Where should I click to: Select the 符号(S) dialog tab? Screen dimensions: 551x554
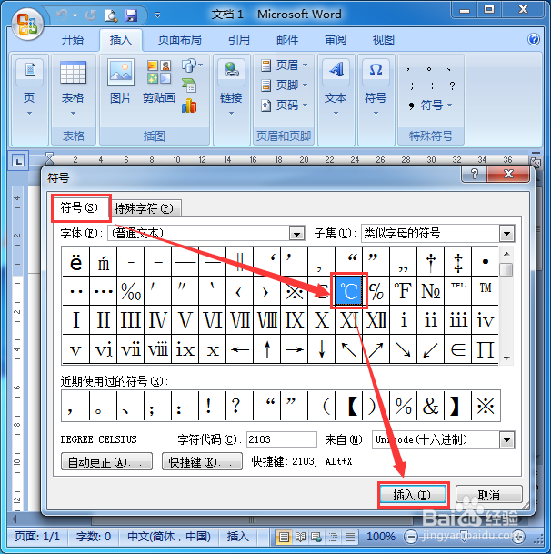(80, 207)
